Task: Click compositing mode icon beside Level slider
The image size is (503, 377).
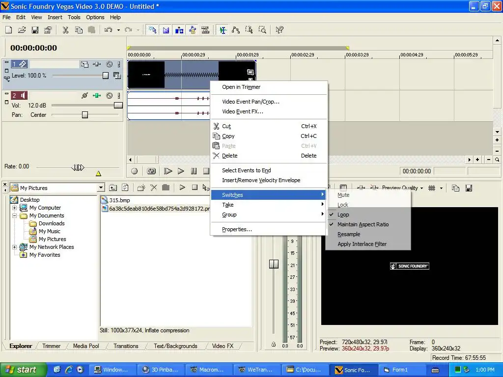Action: coord(117,76)
